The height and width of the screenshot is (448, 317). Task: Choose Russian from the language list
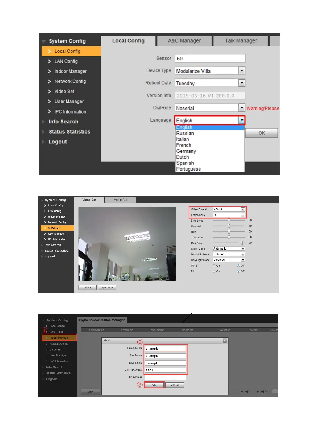click(210, 133)
